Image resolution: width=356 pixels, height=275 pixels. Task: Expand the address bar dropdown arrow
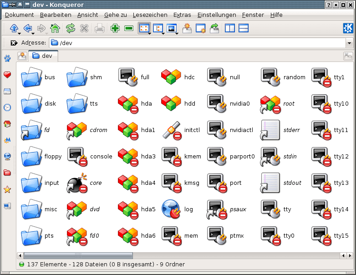(349, 43)
